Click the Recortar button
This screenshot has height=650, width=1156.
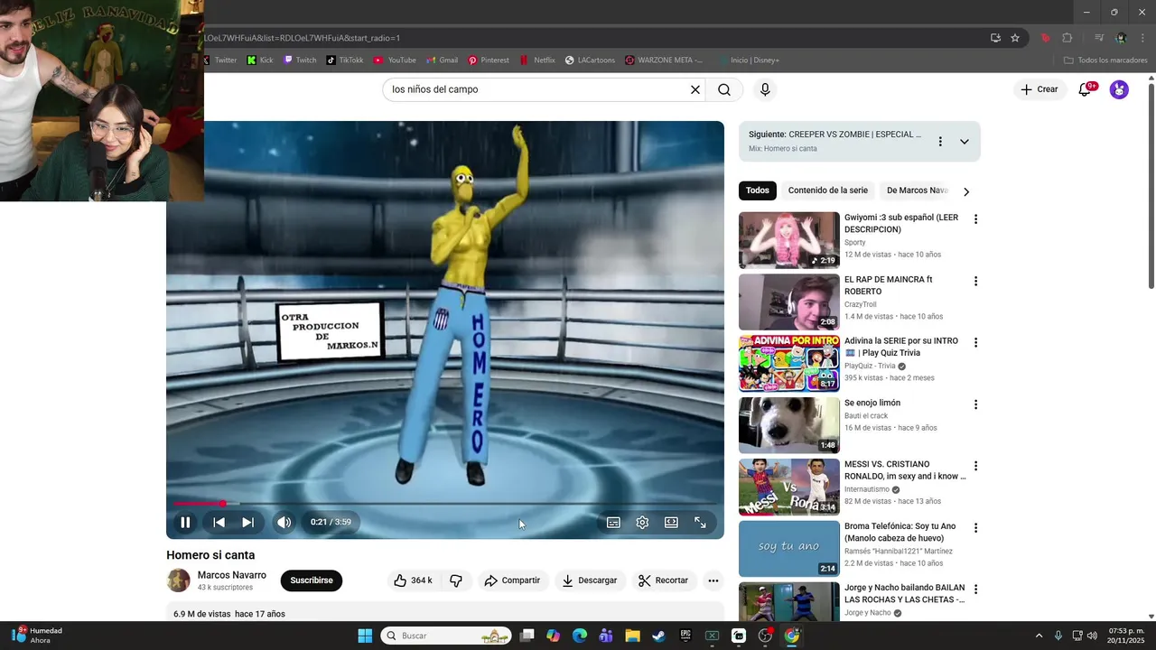pos(663,580)
